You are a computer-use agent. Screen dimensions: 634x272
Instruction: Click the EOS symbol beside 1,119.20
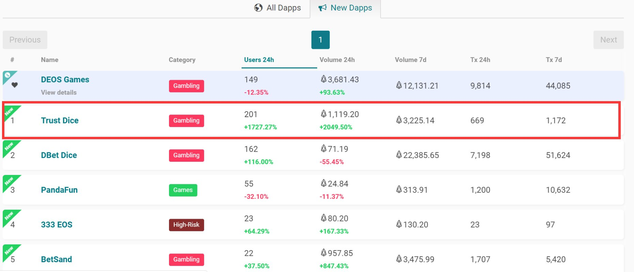click(x=324, y=114)
